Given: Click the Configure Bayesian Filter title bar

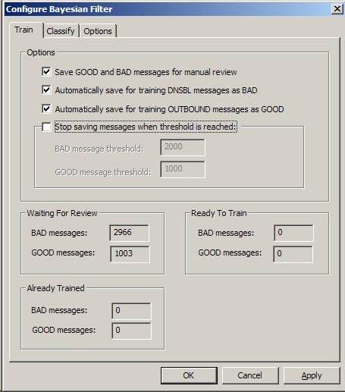Looking at the screenshot, I should 167,9.
